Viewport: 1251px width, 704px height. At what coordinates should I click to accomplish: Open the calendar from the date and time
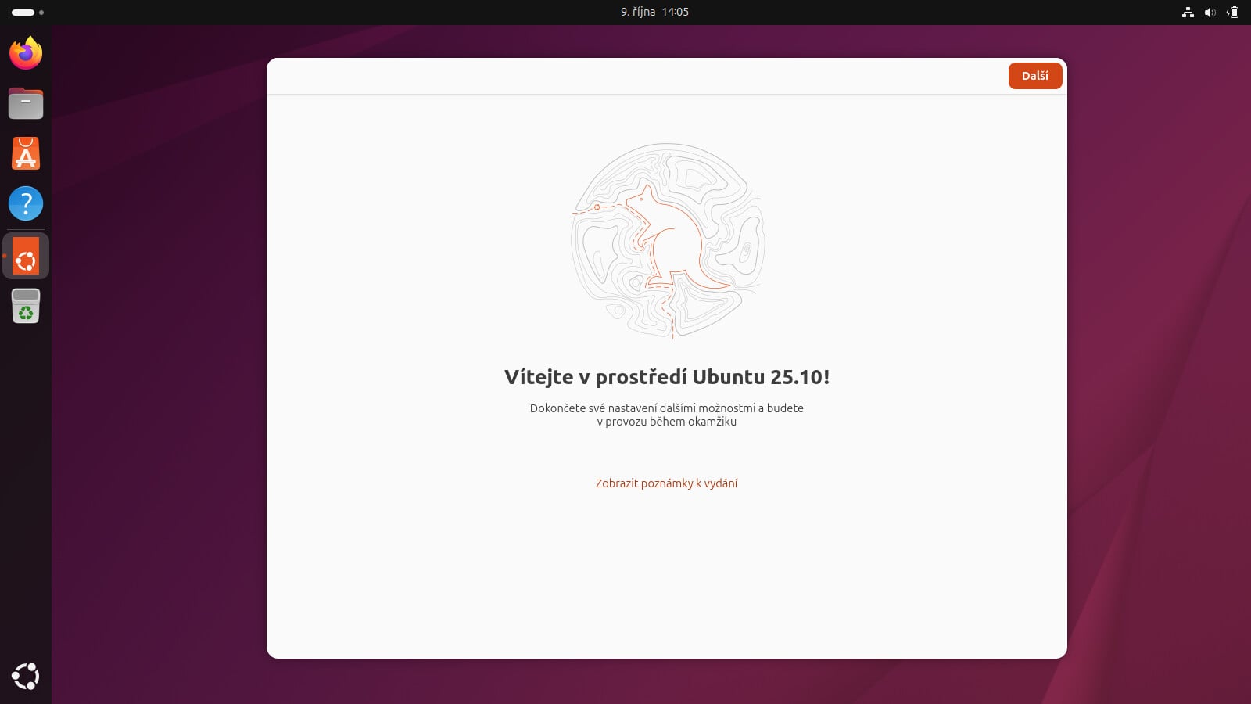click(x=654, y=12)
